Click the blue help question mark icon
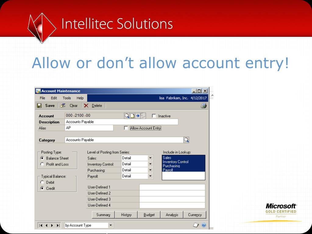 (x=204, y=225)
